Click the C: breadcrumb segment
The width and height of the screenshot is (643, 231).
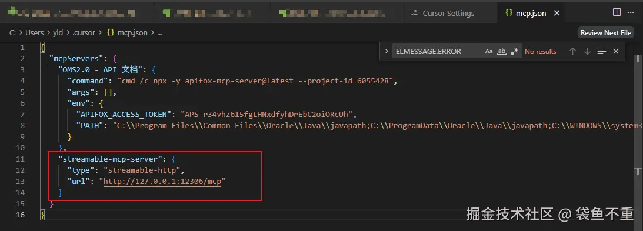(x=13, y=33)
